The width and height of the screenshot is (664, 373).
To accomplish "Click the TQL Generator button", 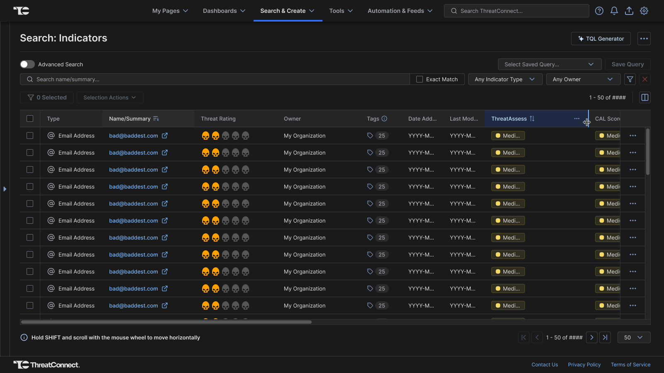I will point(601,39).
